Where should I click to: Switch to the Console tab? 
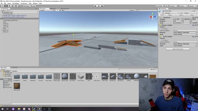click(15, 68)
